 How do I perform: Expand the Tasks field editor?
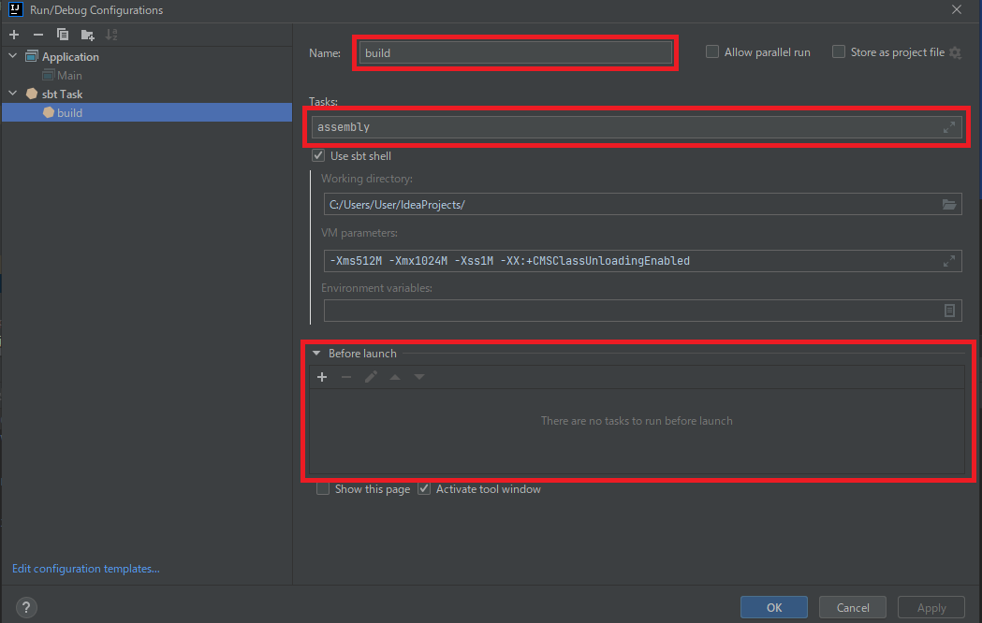pos(948,128)
